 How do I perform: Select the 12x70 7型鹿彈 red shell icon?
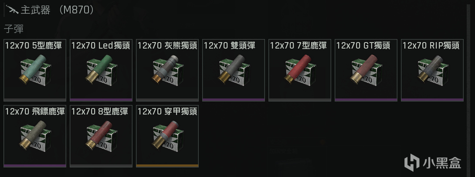(x=300, y=70)
